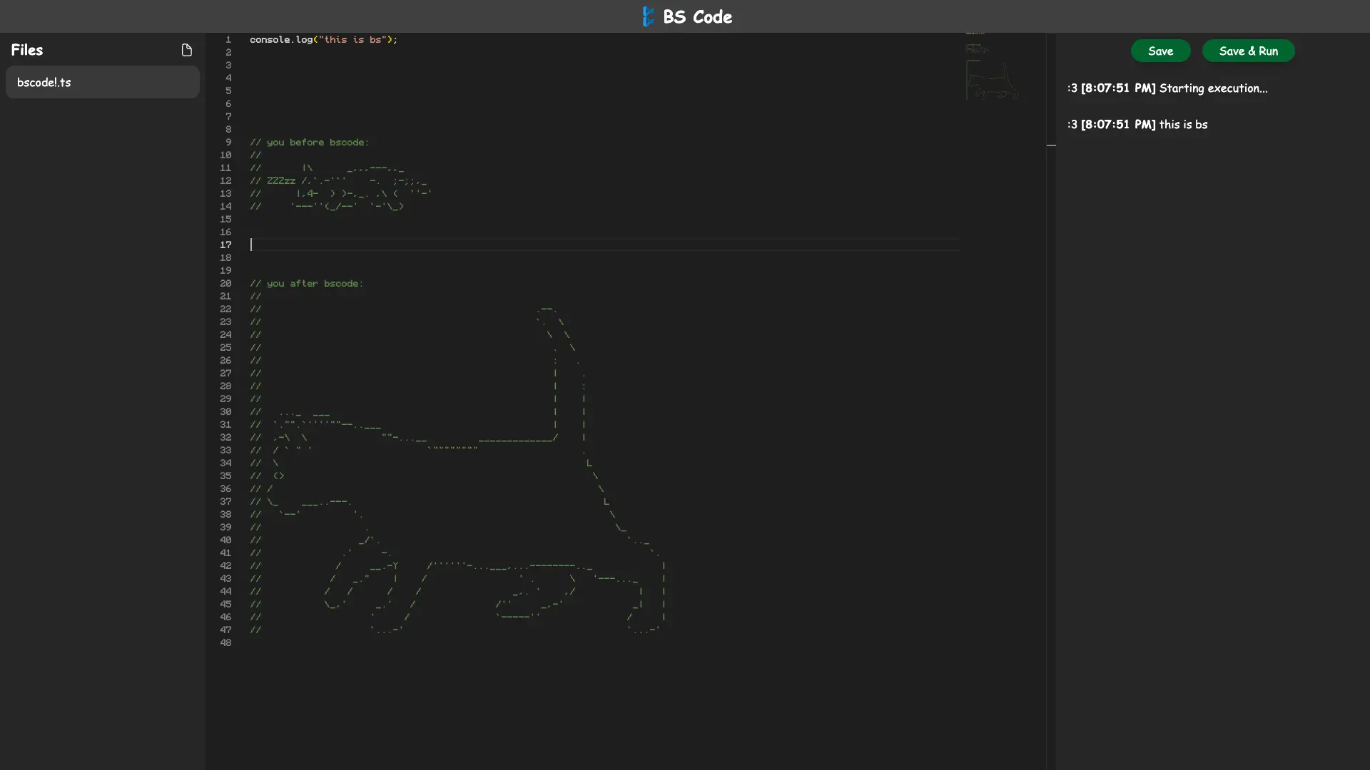Image resolution: width=1370 pixels, height=770 pixels.
Task: Click the 'this is bs' output log entry
Action: 1137,124
